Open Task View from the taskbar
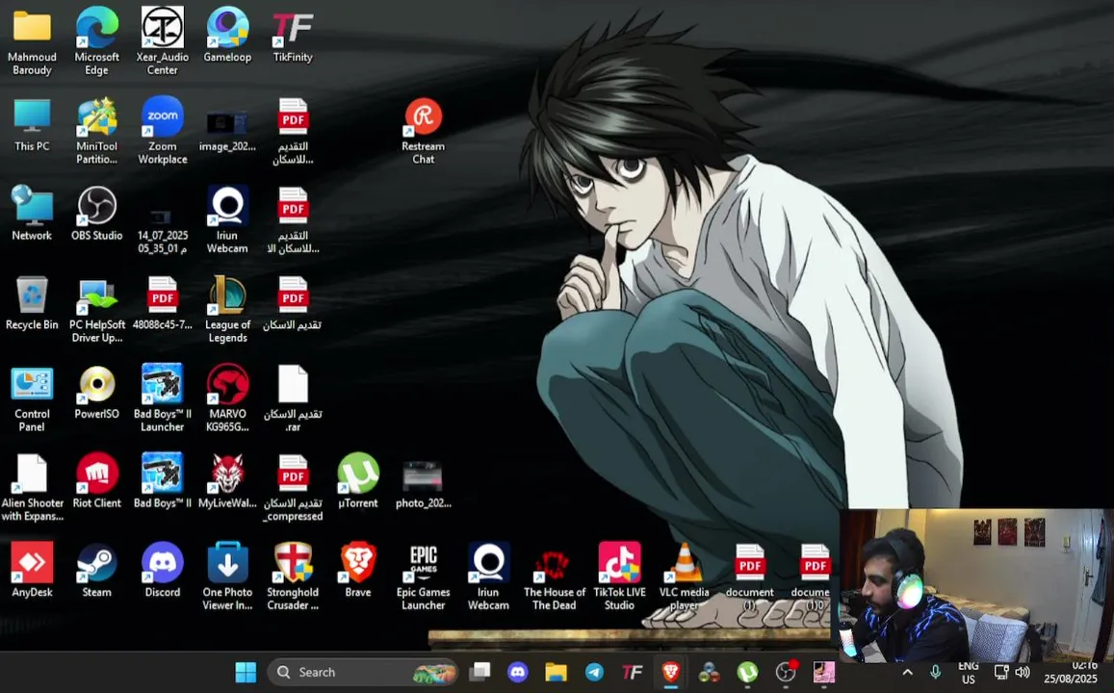 [x=481, y=672]
